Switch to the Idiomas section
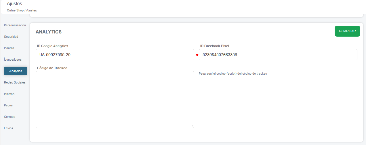 (x=9, y=94)
